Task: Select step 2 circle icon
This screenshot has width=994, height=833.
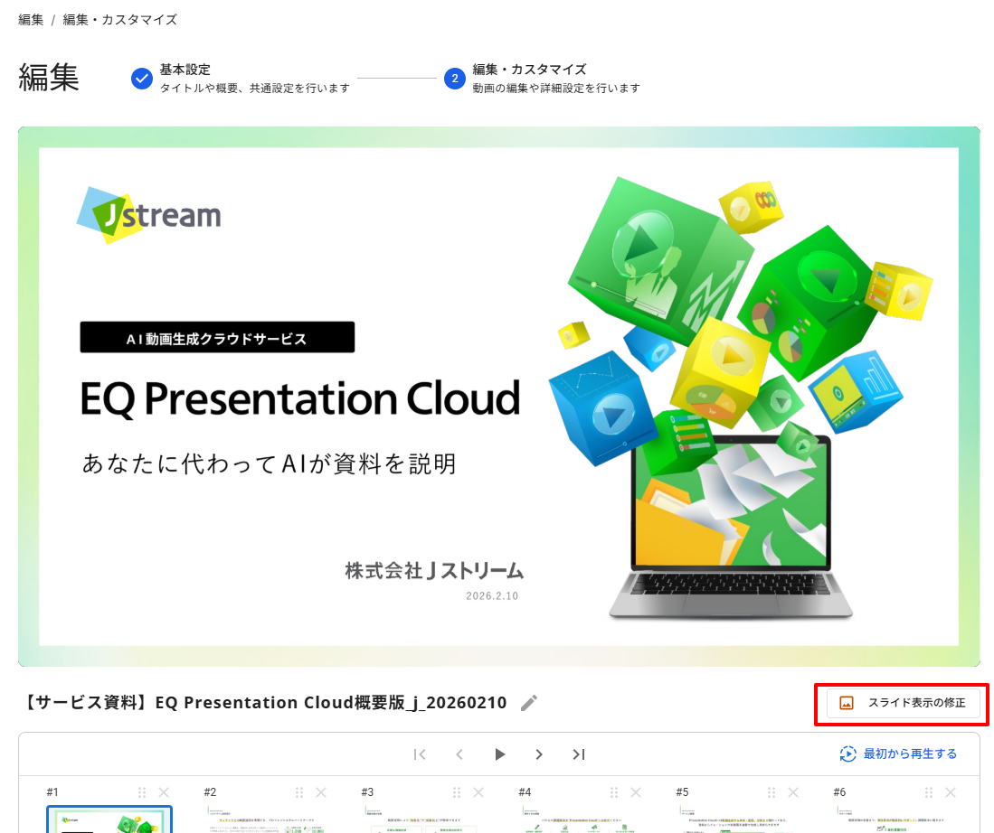Action: [x=455, y=79]
